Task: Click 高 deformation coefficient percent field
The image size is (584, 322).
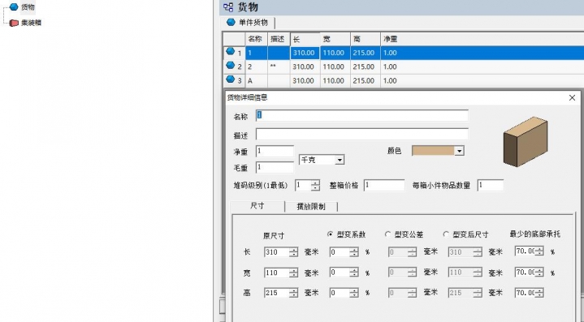Action: (x=344, y=293)
